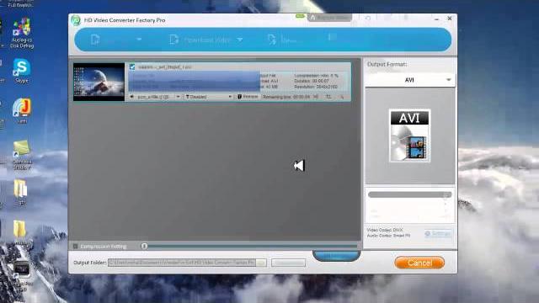Close the HD Video Converter window

click(450, 19)
